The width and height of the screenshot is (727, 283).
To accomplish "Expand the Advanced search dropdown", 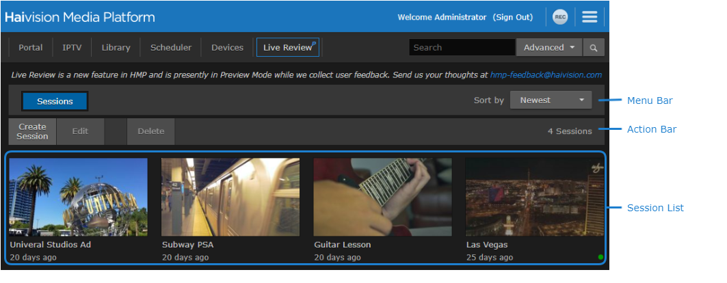I will coord(548,48).
